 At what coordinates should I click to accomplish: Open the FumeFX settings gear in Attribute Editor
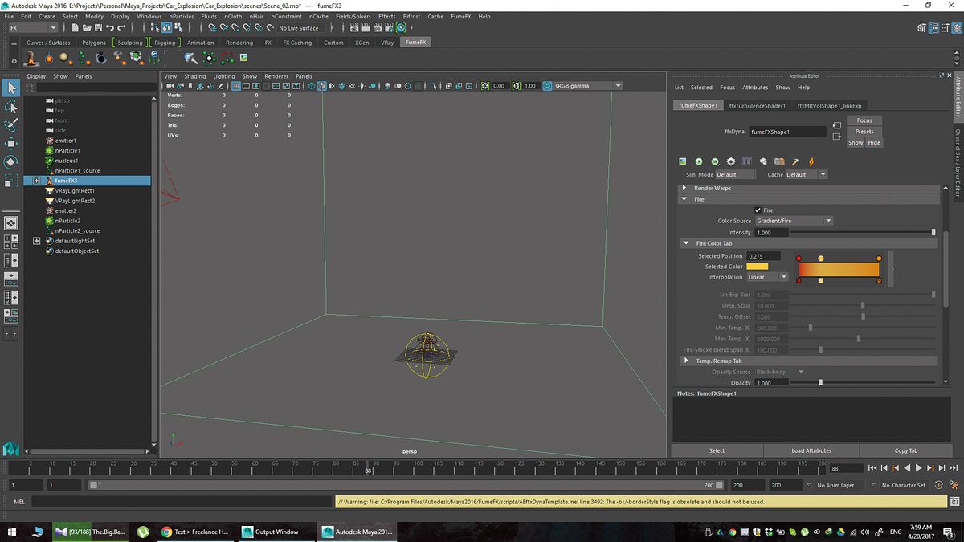(730, 161)
